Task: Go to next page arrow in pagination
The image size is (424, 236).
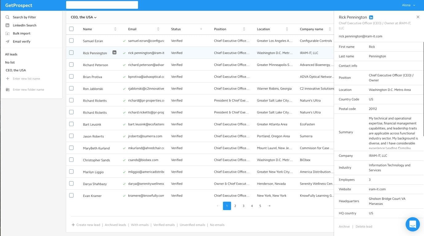Action: (269, 206)
